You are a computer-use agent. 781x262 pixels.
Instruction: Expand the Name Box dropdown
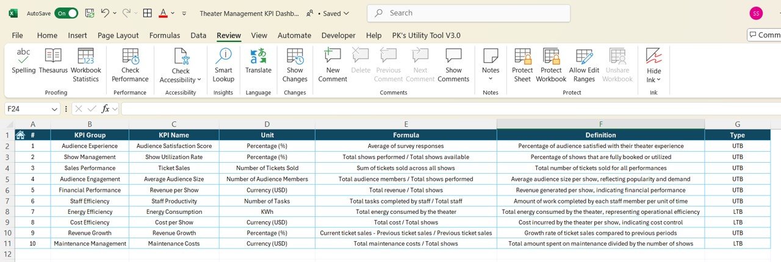(54, 109)
